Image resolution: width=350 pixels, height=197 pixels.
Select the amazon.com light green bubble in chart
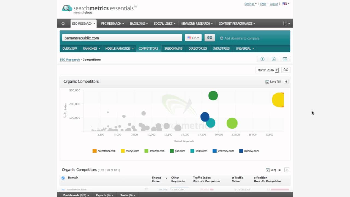(232, 123)
